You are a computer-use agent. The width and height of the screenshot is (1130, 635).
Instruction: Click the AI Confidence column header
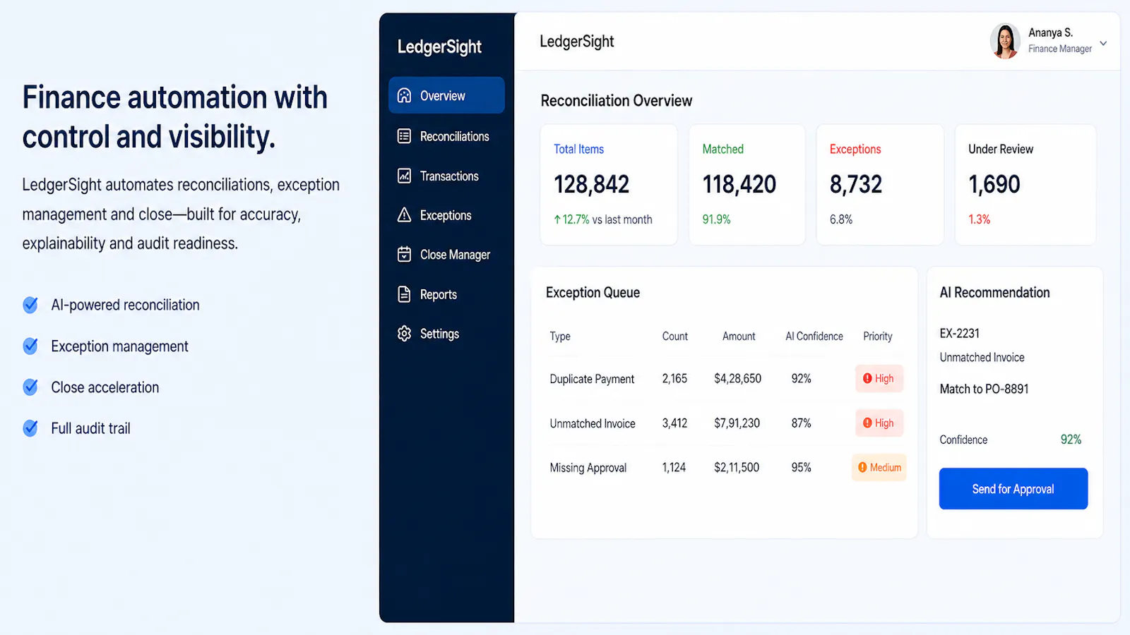(x=814, y=337)
